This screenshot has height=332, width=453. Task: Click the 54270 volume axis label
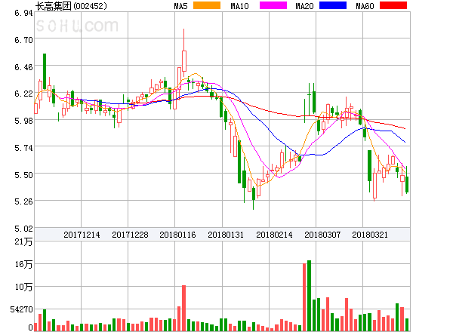tap(20, 309)
